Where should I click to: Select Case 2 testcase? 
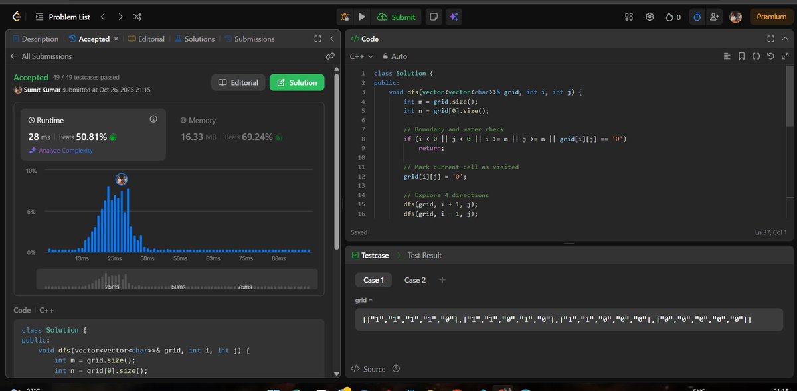coord(415,280)
